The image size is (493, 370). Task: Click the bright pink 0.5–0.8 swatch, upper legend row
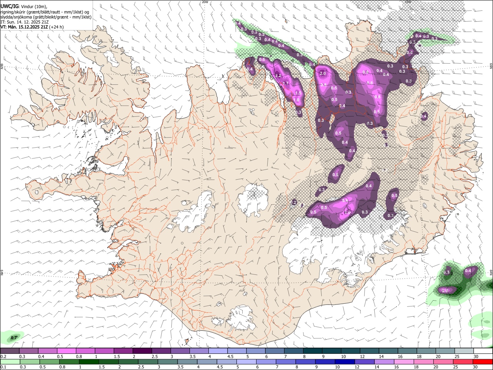point(66,351)
